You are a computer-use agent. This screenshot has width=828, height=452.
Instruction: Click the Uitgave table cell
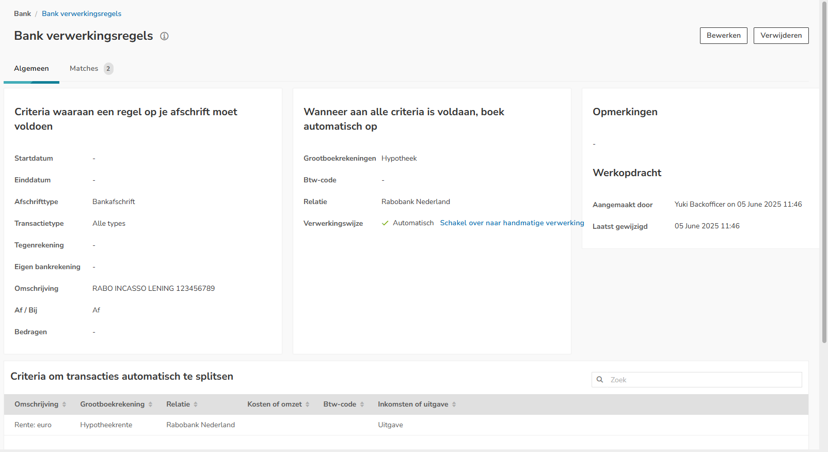pyautogui.click(x=390, y=425)
